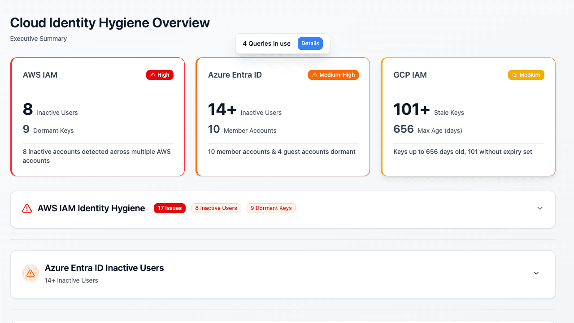Click the 4 Queries in use label
This screenshot has width=574, height=323.
267,44
